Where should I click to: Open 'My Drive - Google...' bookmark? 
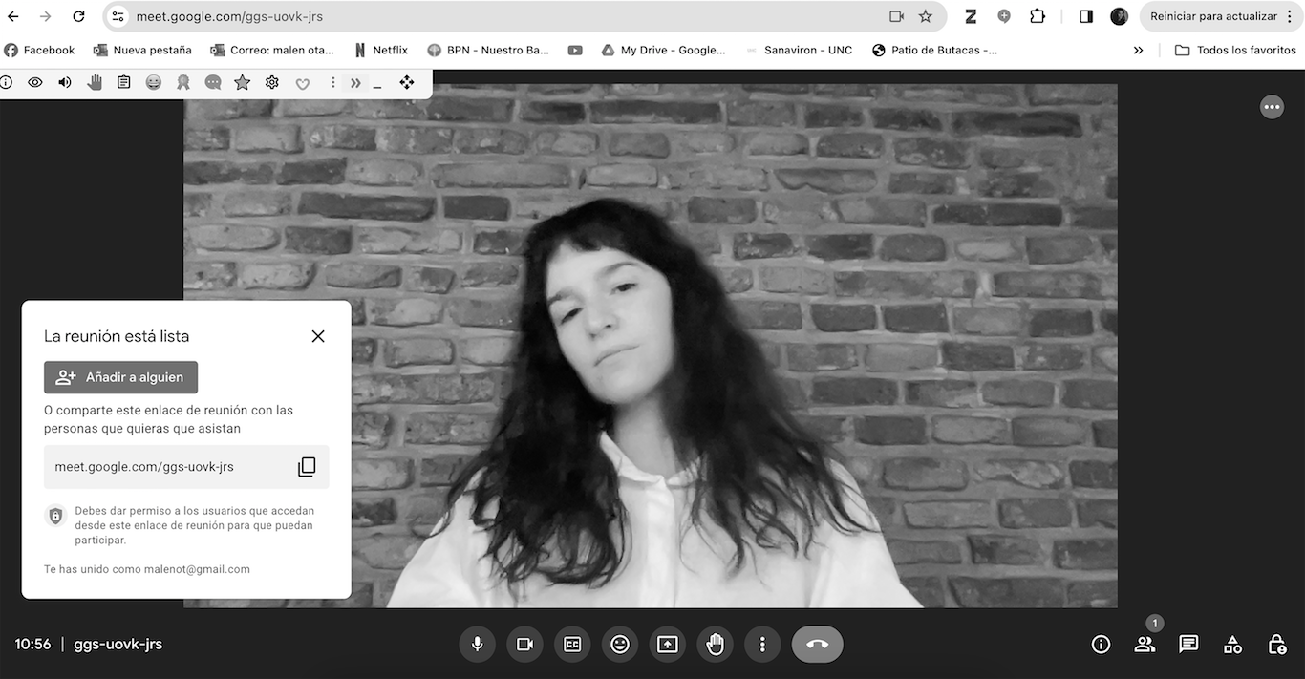[663, 50]
